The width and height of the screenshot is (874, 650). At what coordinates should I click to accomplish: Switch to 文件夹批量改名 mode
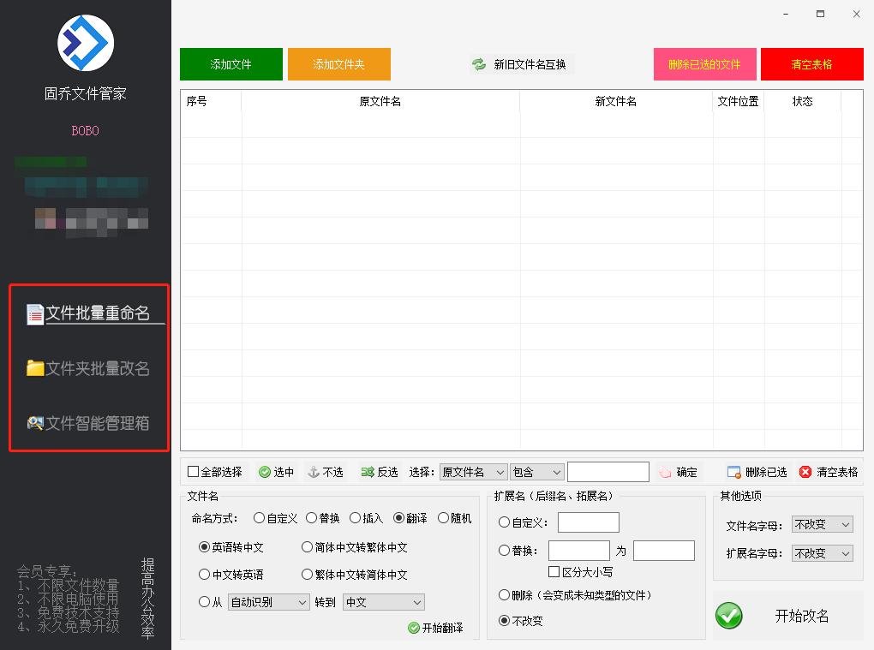[x=89, y=368]
